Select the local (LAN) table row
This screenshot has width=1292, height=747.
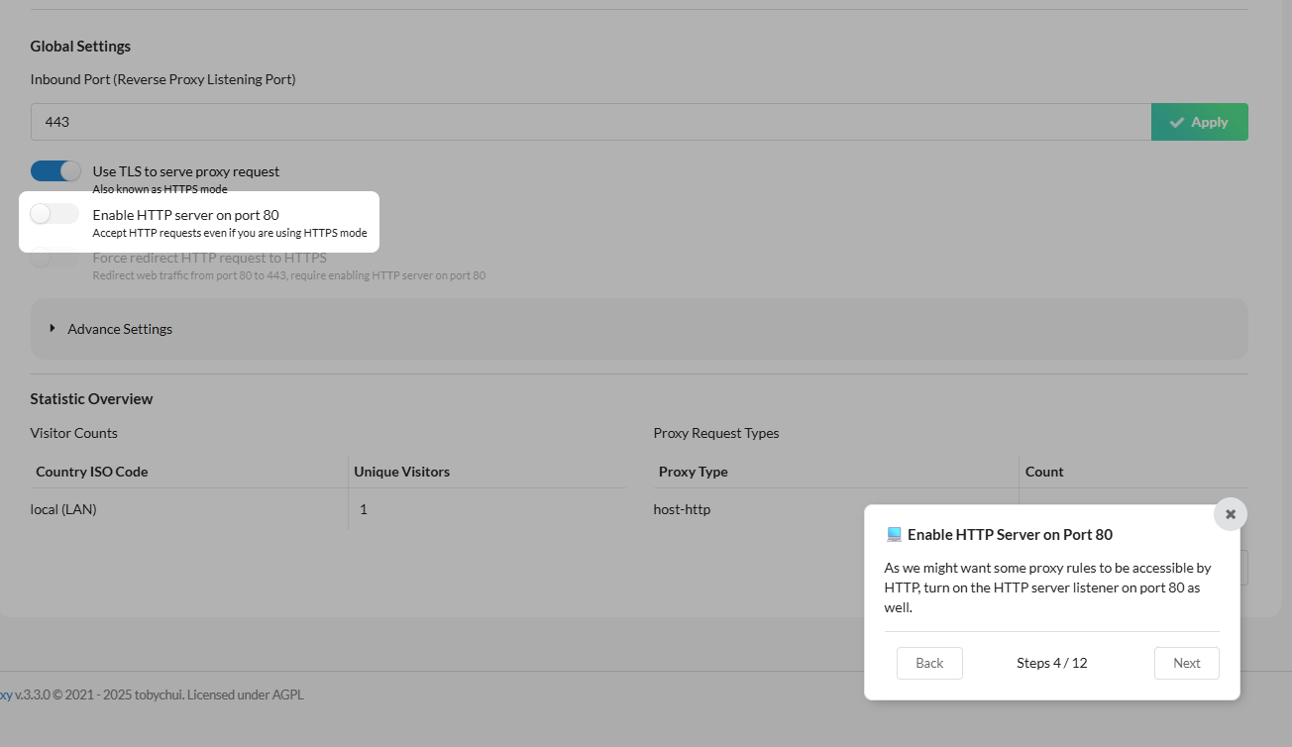pyautogui.click(x=63, y=509)
